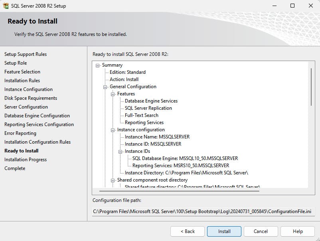Select the Summary tree item

coord(112,65)
